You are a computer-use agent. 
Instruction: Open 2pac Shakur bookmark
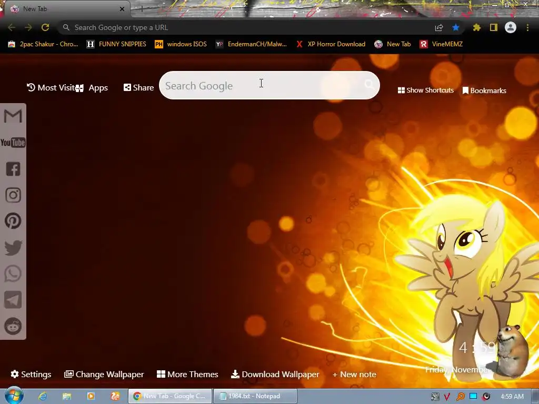(43, 44)
